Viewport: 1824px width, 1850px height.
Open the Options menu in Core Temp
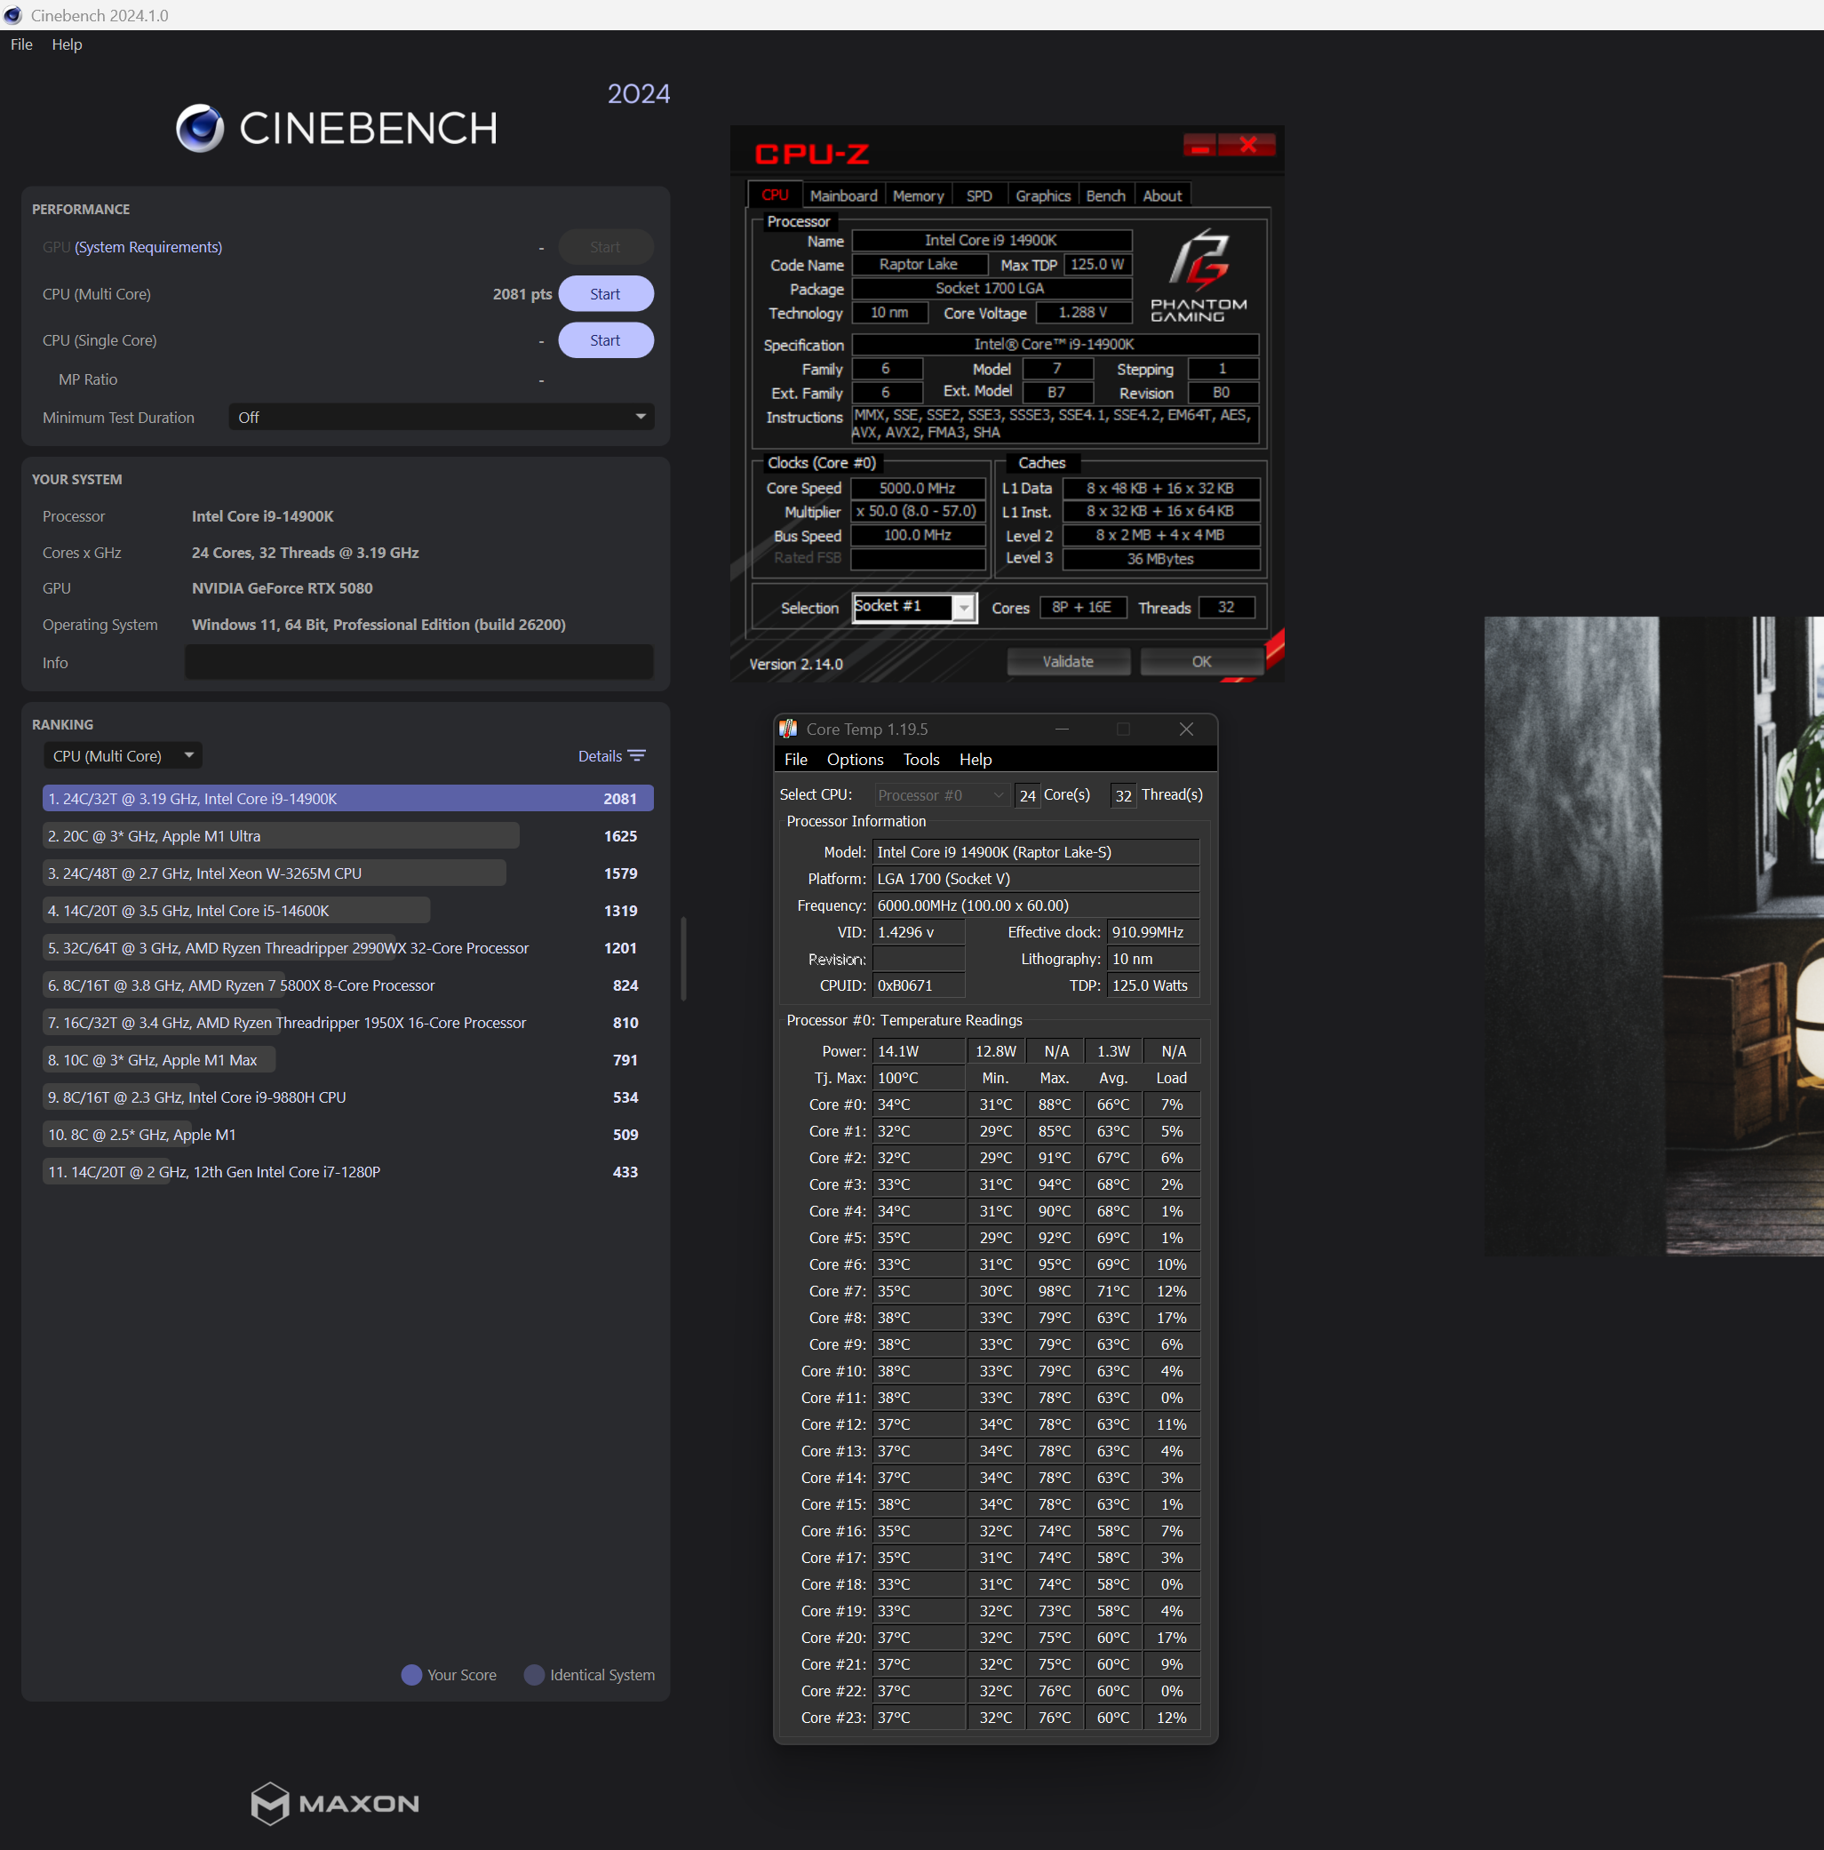tap(854, 760)
